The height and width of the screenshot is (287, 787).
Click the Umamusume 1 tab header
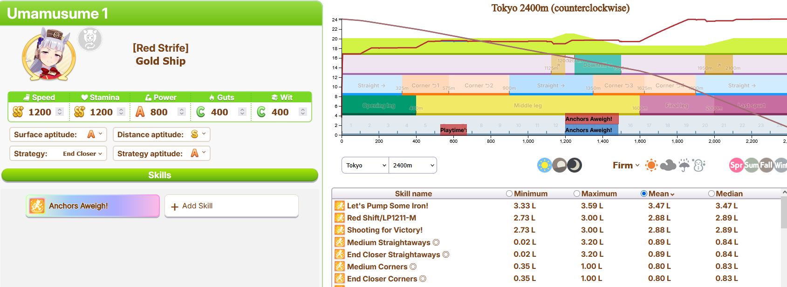point(161,13)
